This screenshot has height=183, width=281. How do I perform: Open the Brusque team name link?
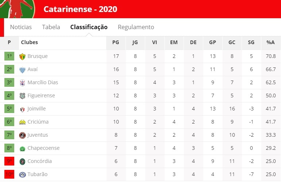38,56
